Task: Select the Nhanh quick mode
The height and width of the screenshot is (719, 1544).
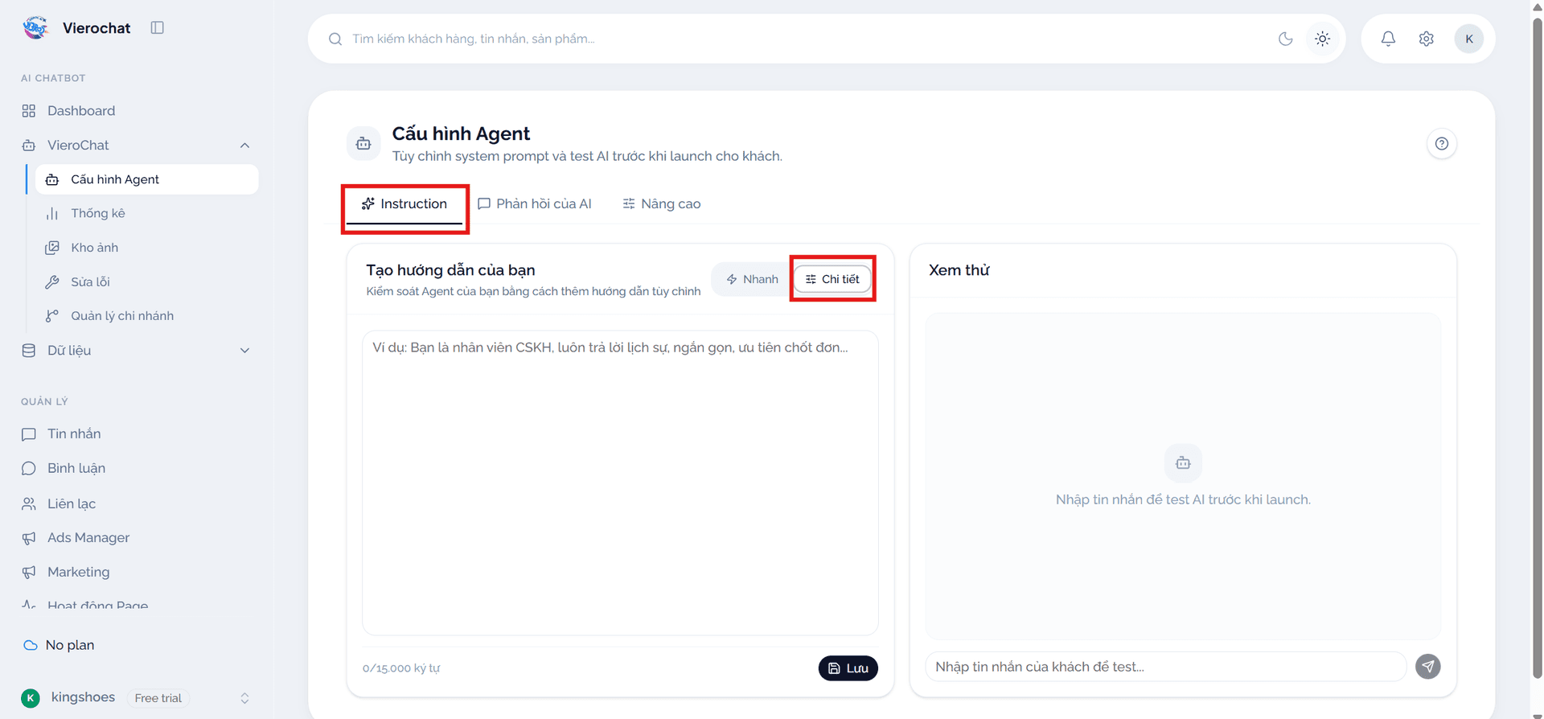Action: (x=752, y=279)
